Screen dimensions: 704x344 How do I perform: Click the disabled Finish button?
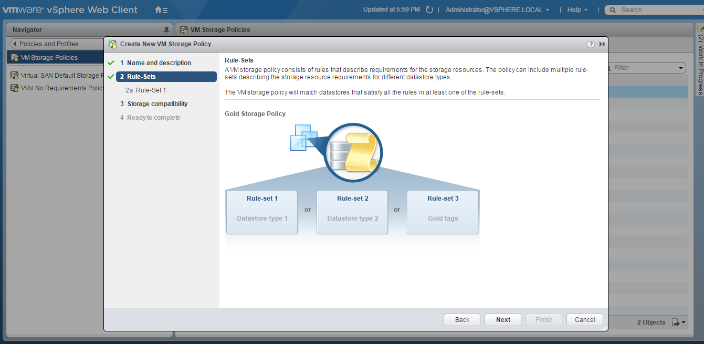544,320
